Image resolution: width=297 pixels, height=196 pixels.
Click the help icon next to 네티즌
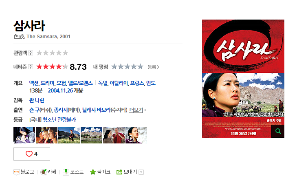click(x=31, y=67)
